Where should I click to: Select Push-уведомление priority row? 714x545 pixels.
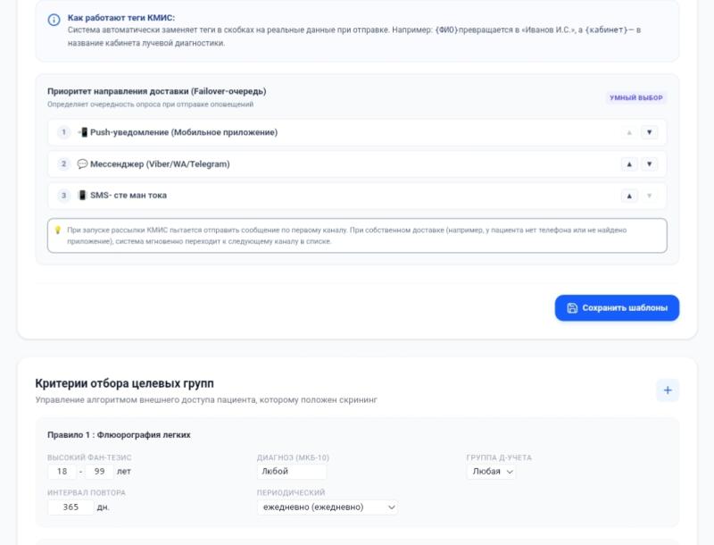tap(357, 132)
